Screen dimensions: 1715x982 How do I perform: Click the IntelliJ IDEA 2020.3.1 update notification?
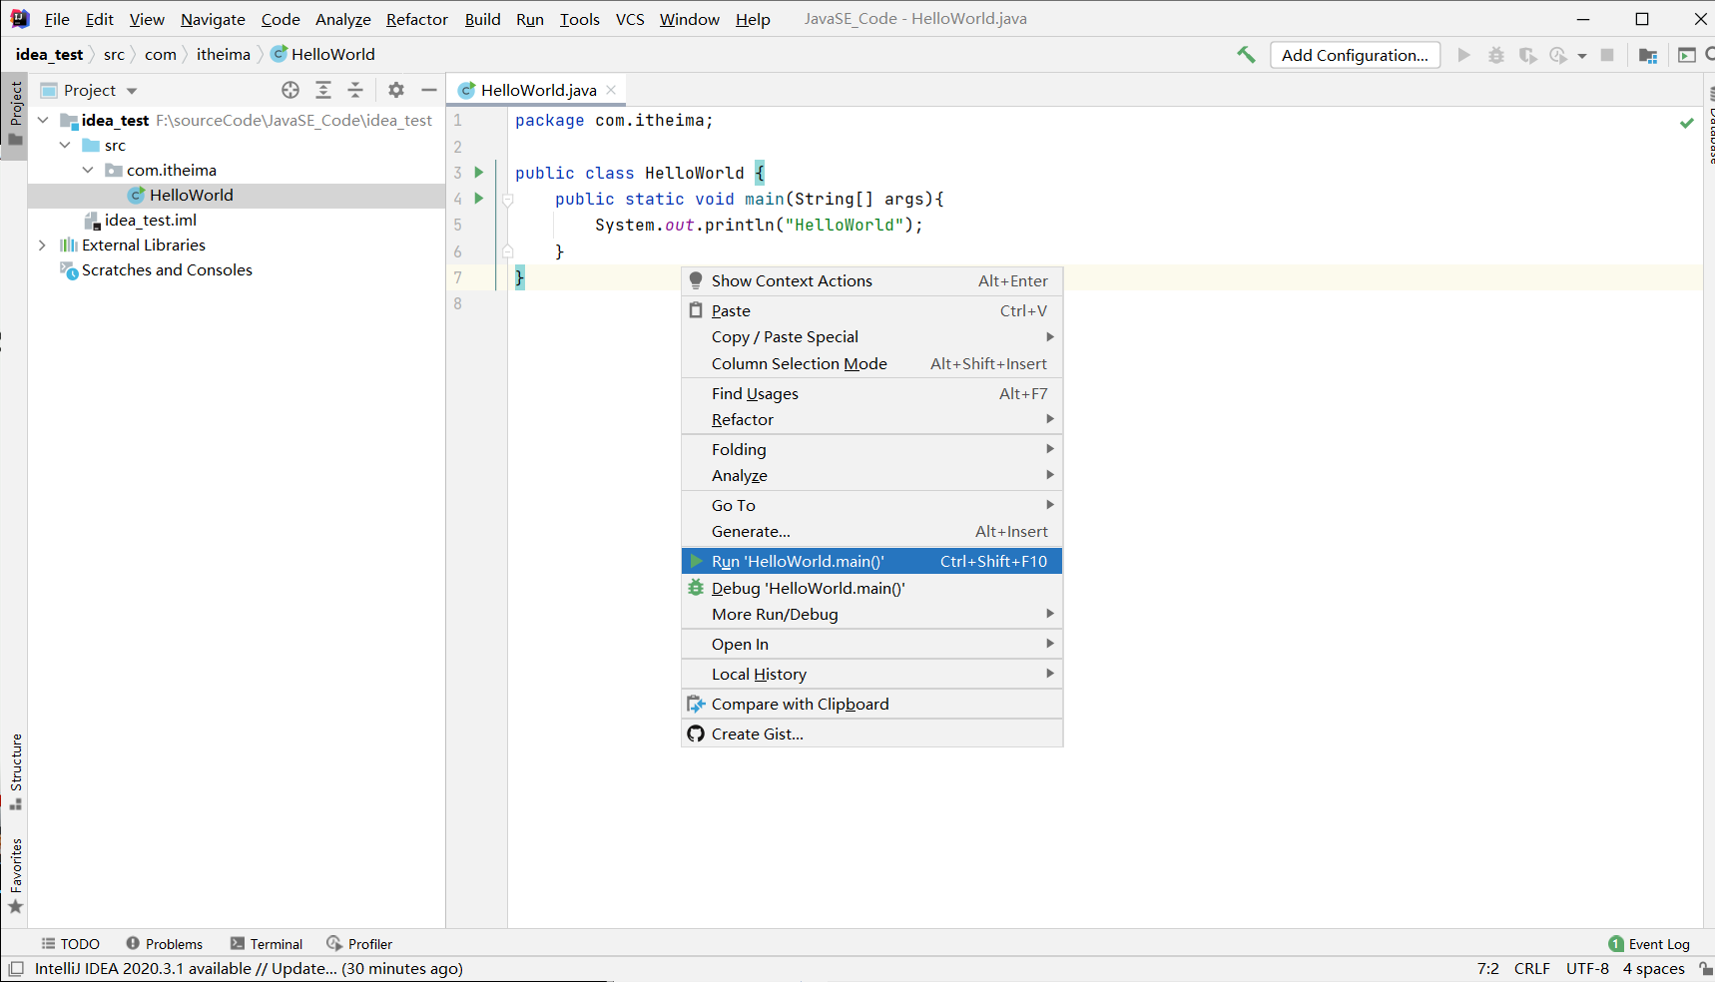[x=249, y=968]
